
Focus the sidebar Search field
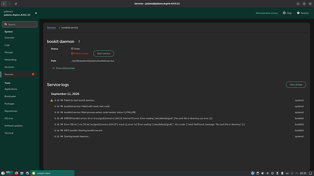(20, 24)
